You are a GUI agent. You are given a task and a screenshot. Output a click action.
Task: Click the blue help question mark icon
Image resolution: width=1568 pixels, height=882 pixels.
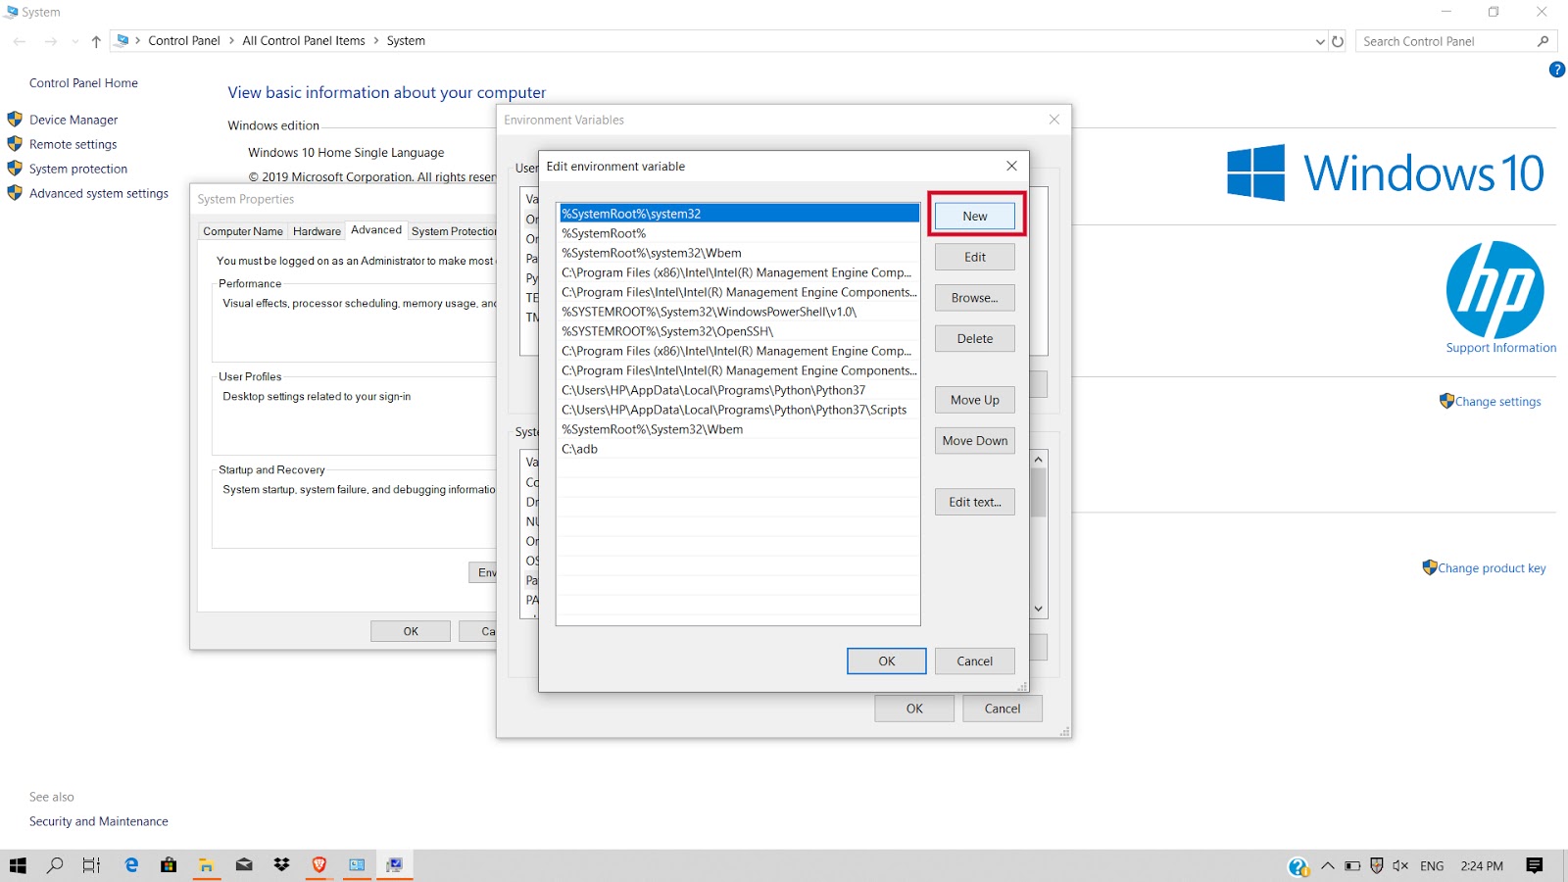pyautogui.click(x=1555, y=69)
